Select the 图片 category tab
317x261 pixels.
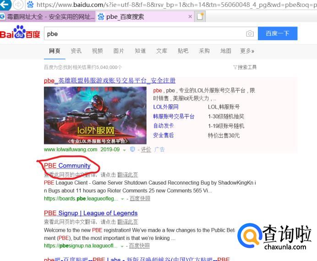click(119, 51)
